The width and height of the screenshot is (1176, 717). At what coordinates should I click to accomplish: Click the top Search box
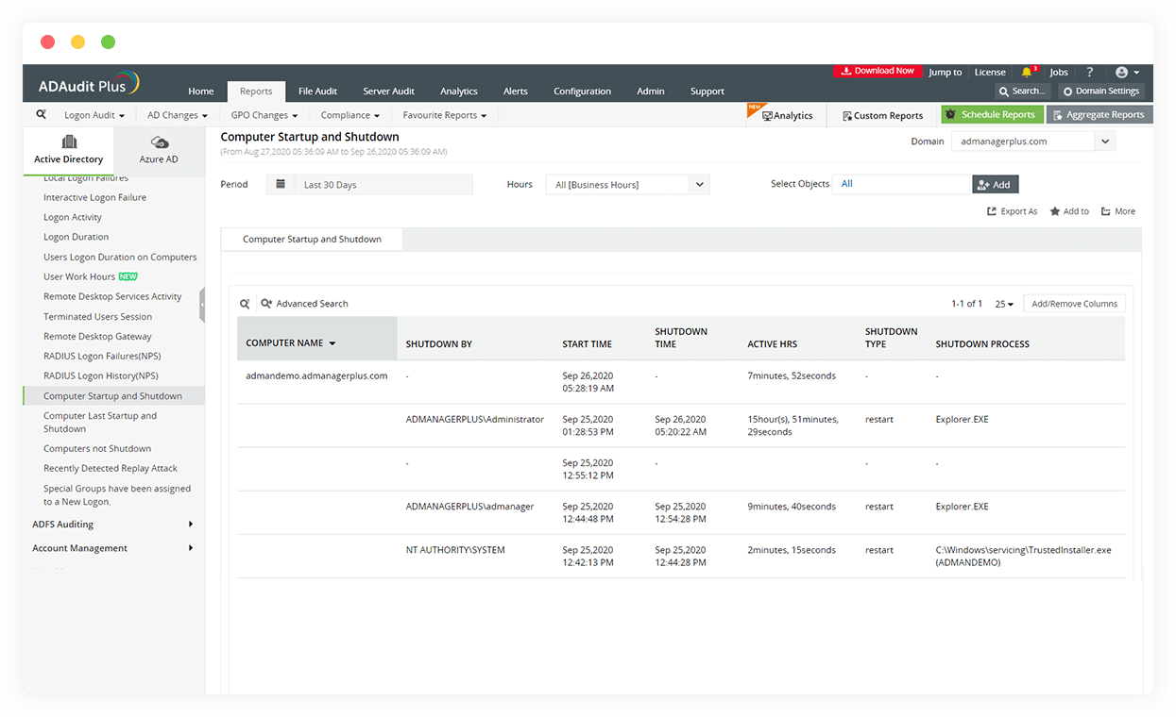[x=1022, y=92]
